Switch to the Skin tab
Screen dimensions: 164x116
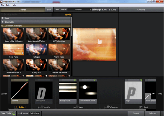tap(49, 10)
